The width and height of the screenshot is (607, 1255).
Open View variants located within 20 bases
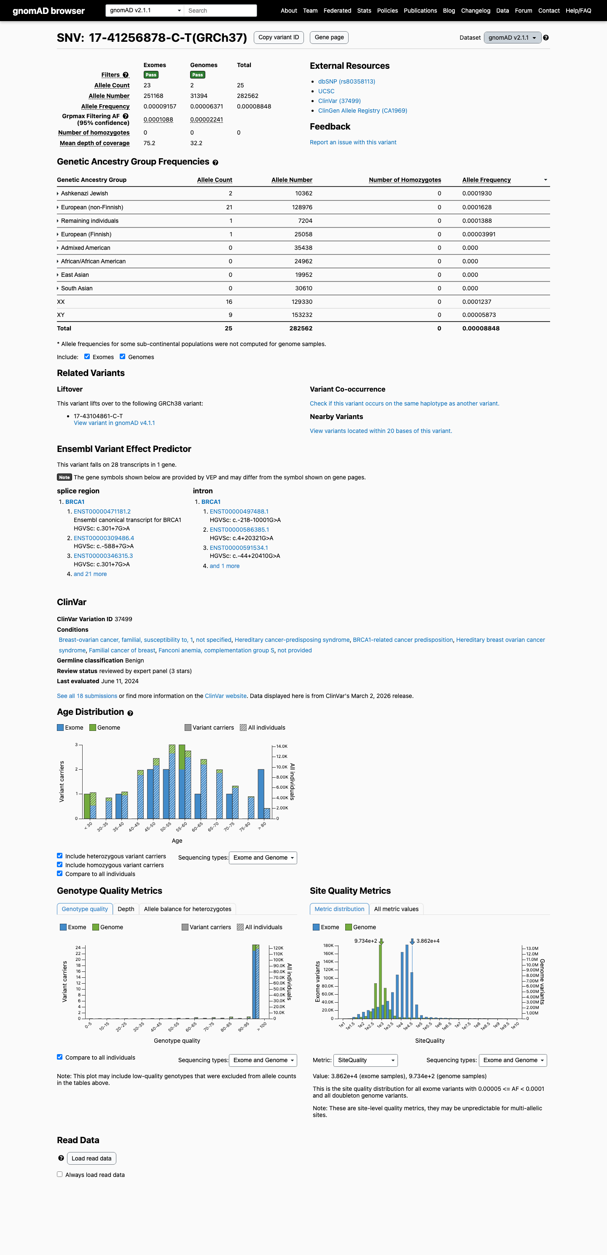pyautogui.click(x=381, y=431)
